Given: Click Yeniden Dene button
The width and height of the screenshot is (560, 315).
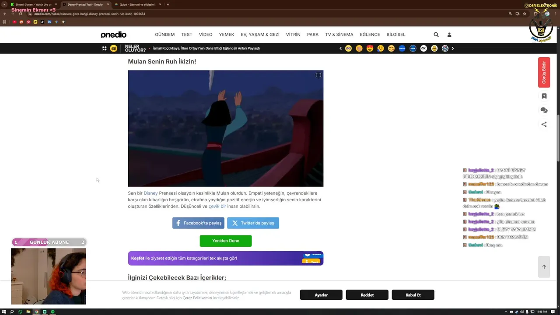Looking at the screenshot, I should [226, 241].
